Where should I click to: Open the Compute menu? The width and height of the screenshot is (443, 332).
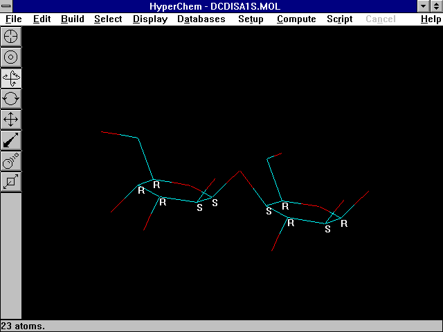[296, 19]
